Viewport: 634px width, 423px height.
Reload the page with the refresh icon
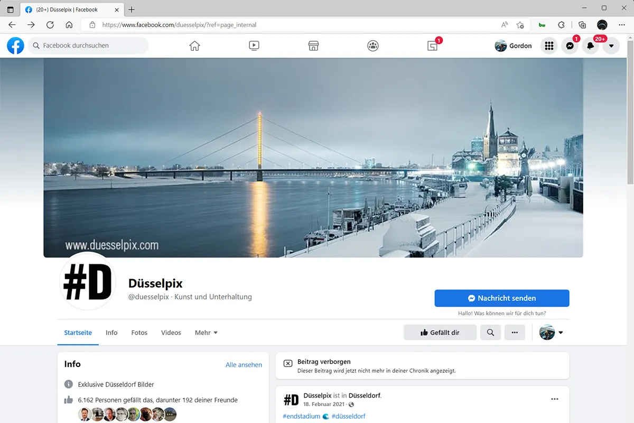tap(50, 25)
